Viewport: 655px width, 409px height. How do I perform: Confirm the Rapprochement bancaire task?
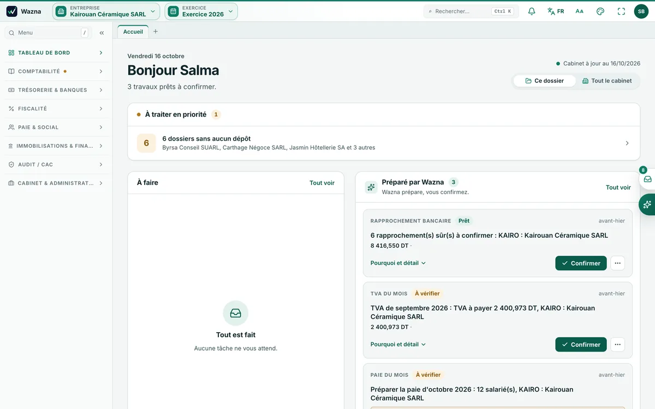(581, 263)
